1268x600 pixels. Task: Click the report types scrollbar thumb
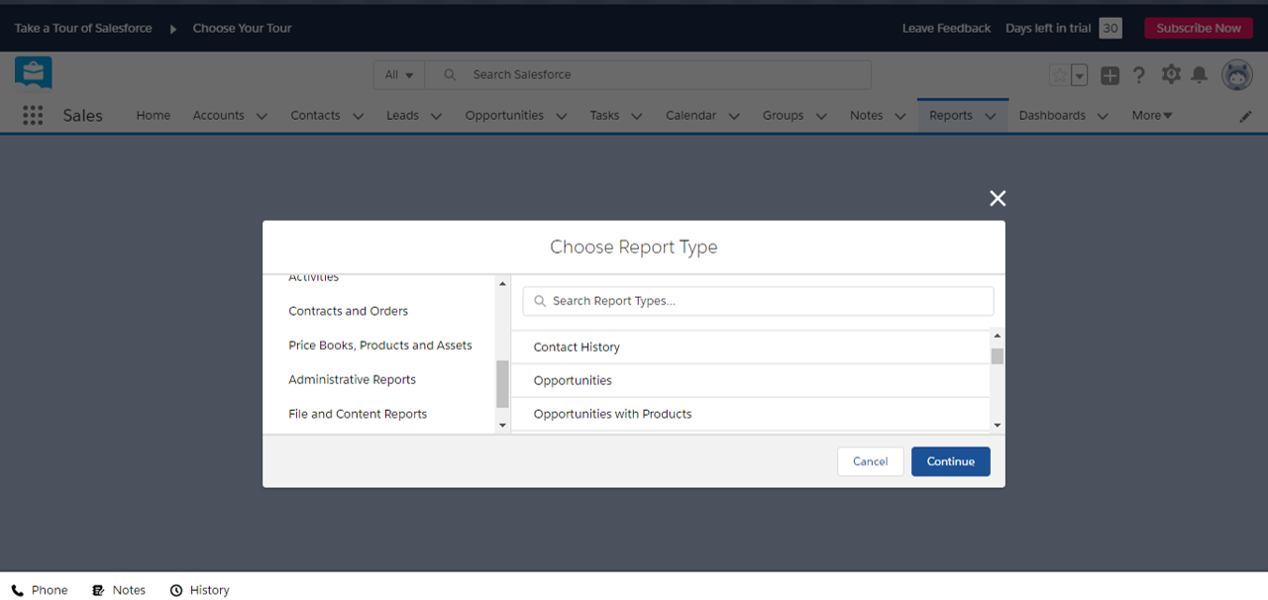[x=998, y=356]
